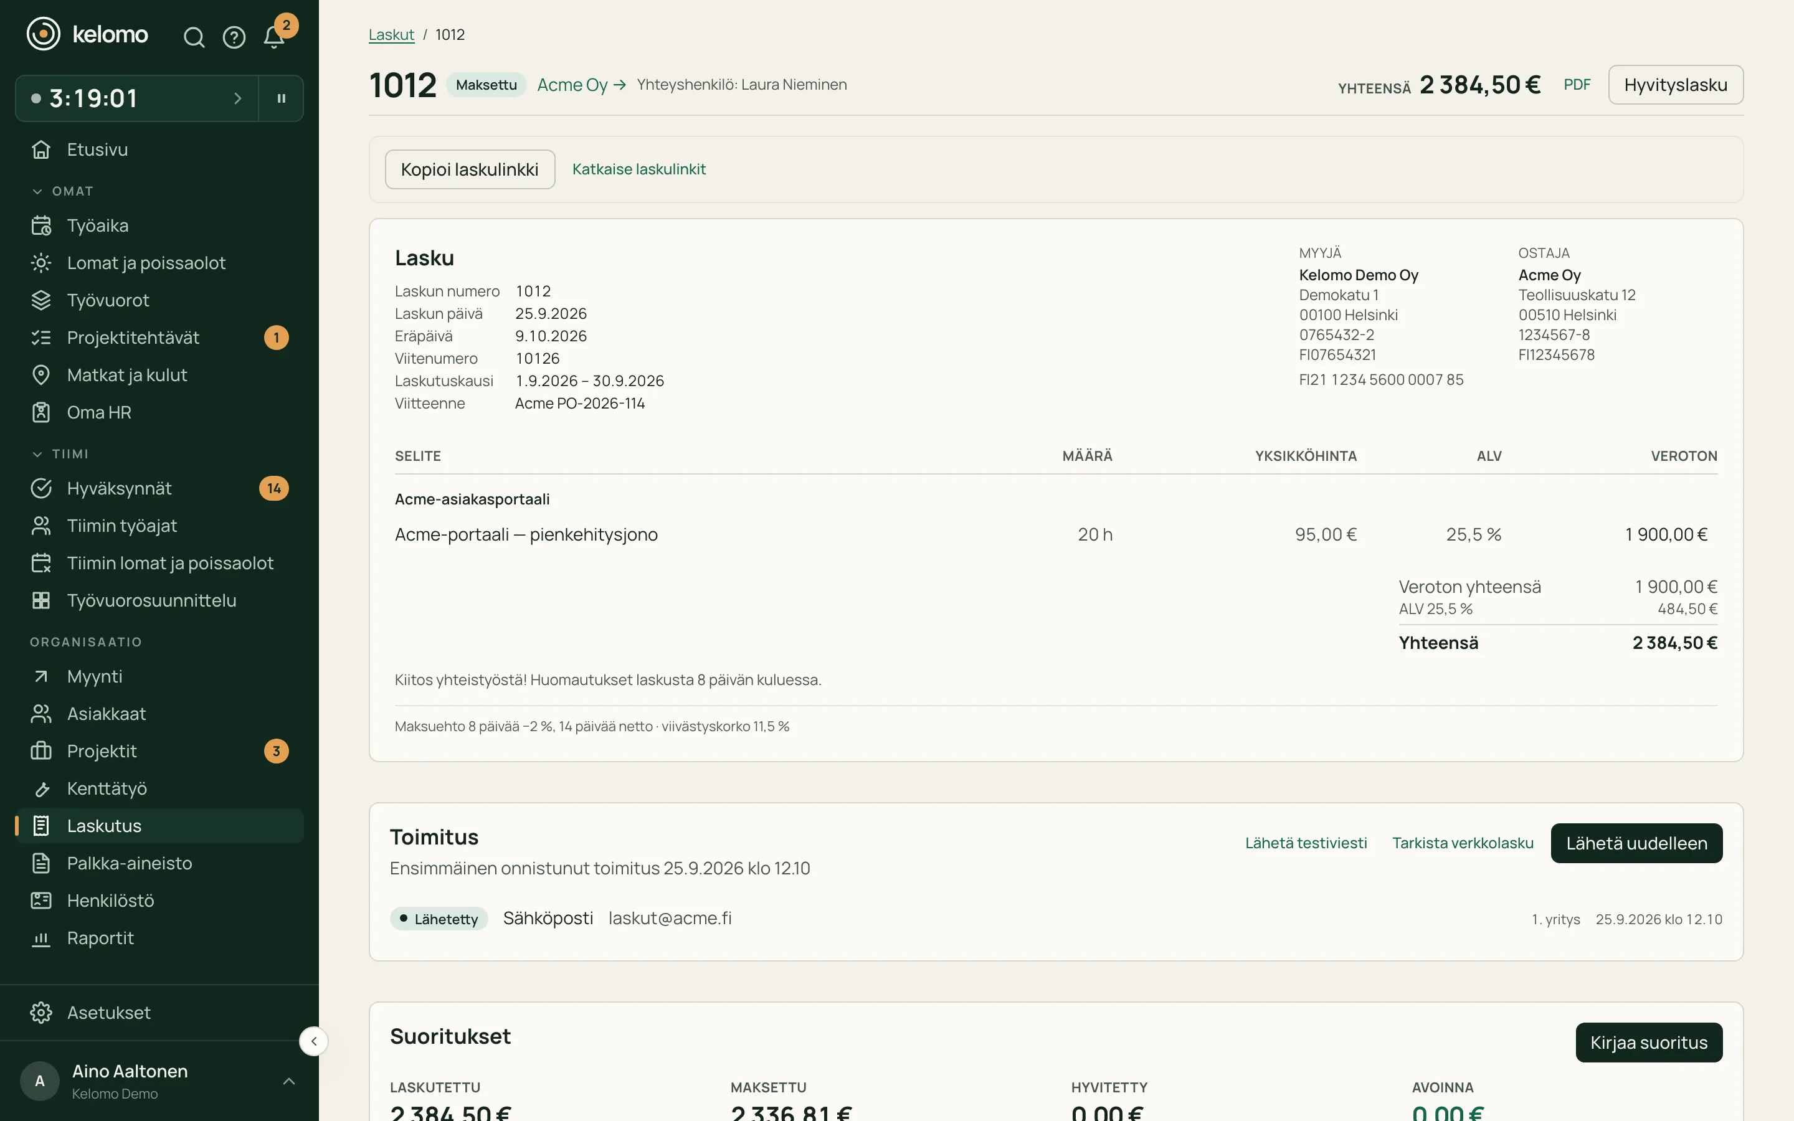Click Hyvityslasku button
The width and height of the screenshot is (1794, 1121).
pos(1676,85)
